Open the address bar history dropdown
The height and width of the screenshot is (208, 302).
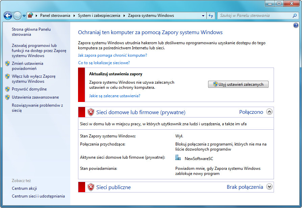203,16
